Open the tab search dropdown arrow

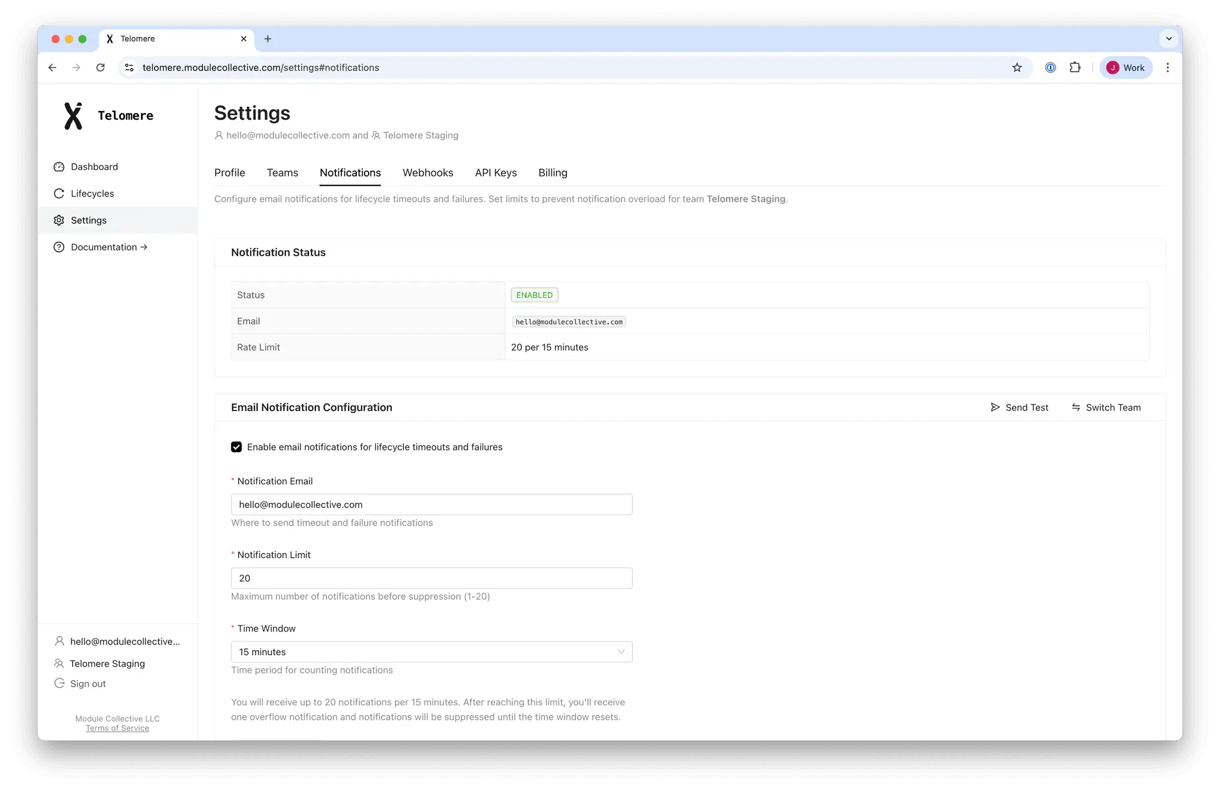pos(1169,39)
